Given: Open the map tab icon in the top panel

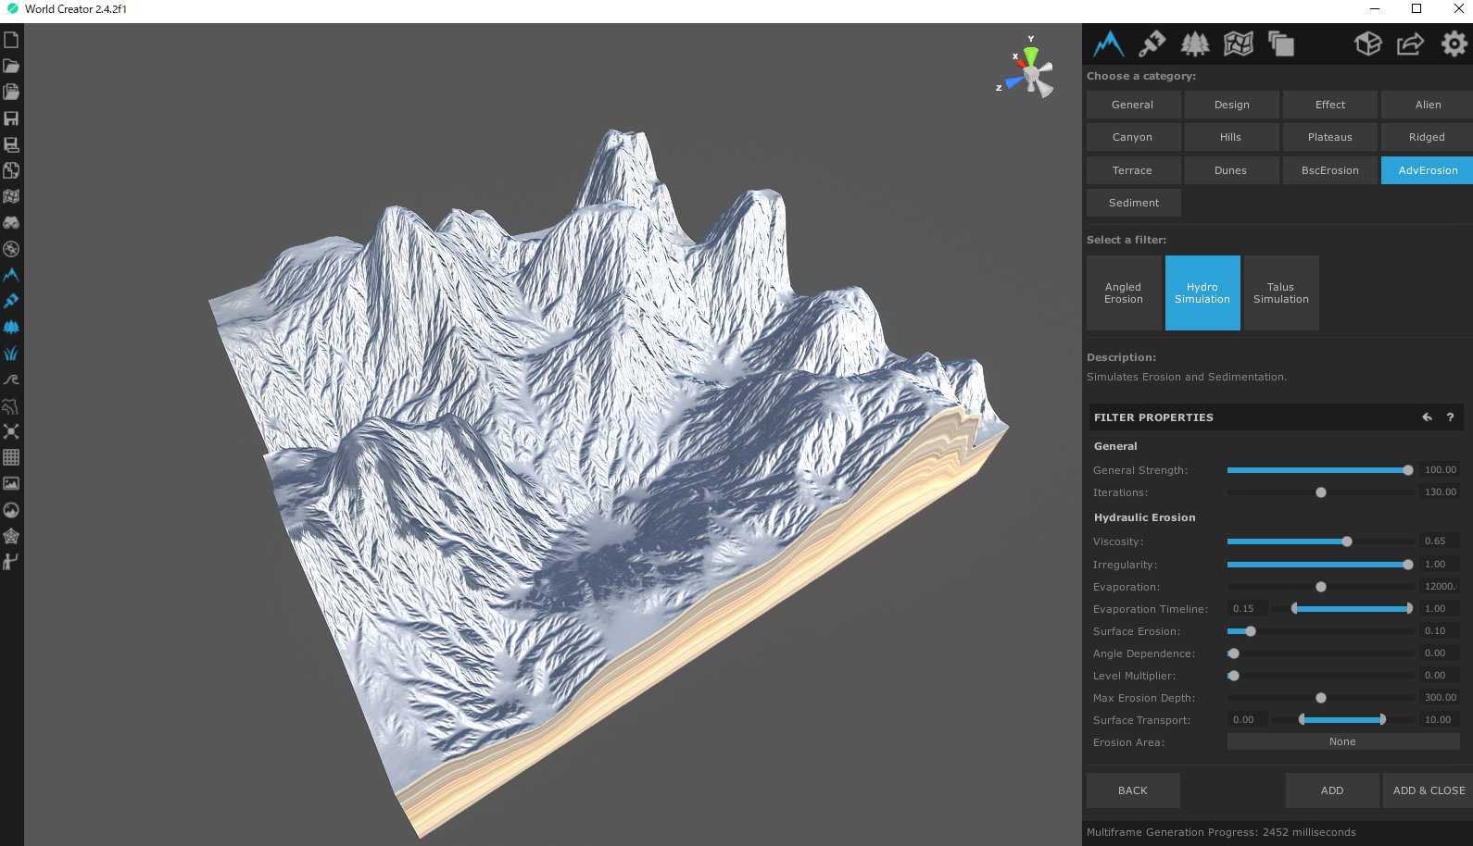Looking at the screenshot, I should click(x=1239, y=44).
